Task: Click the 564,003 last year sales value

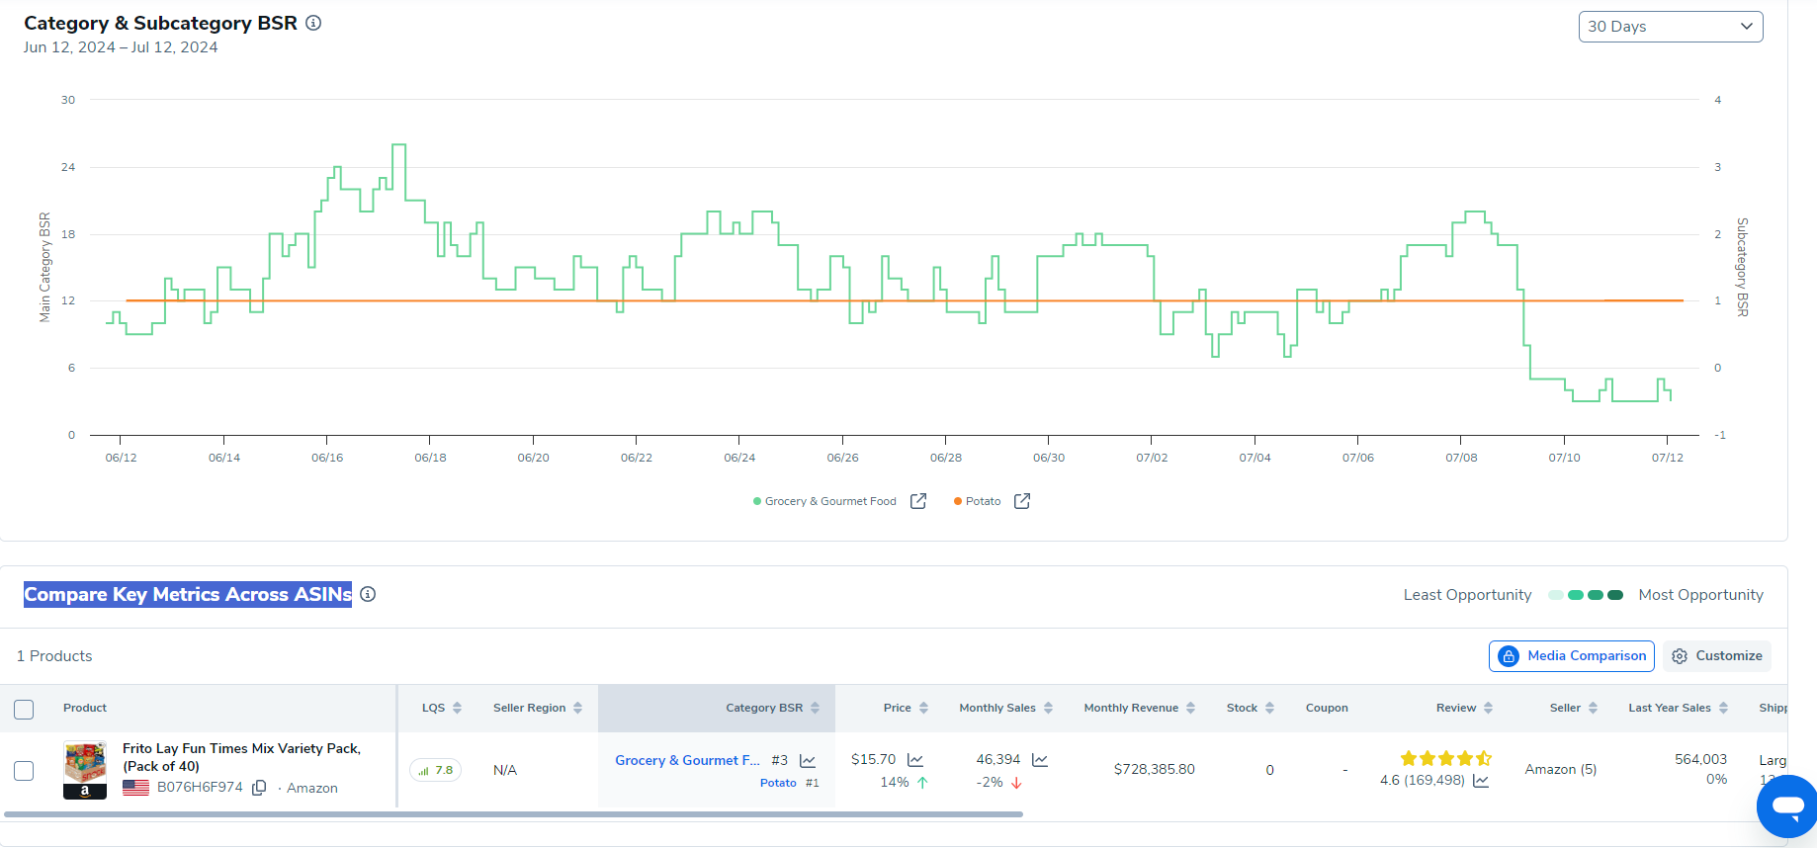Action: pos(1700,759)
